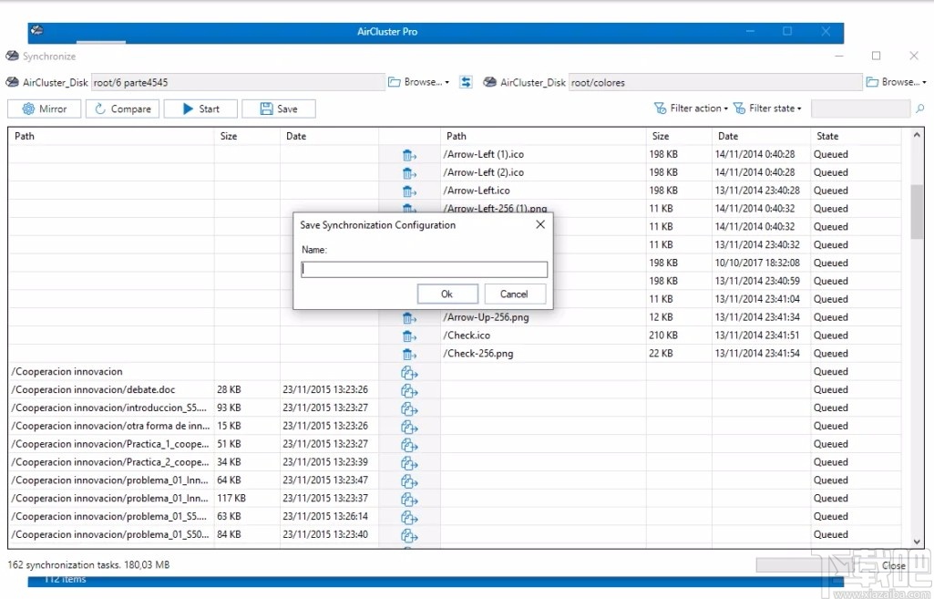Click the left path field root/6 parte4545
The width and height of the screenshot is (934, 599).
(238, 82)
